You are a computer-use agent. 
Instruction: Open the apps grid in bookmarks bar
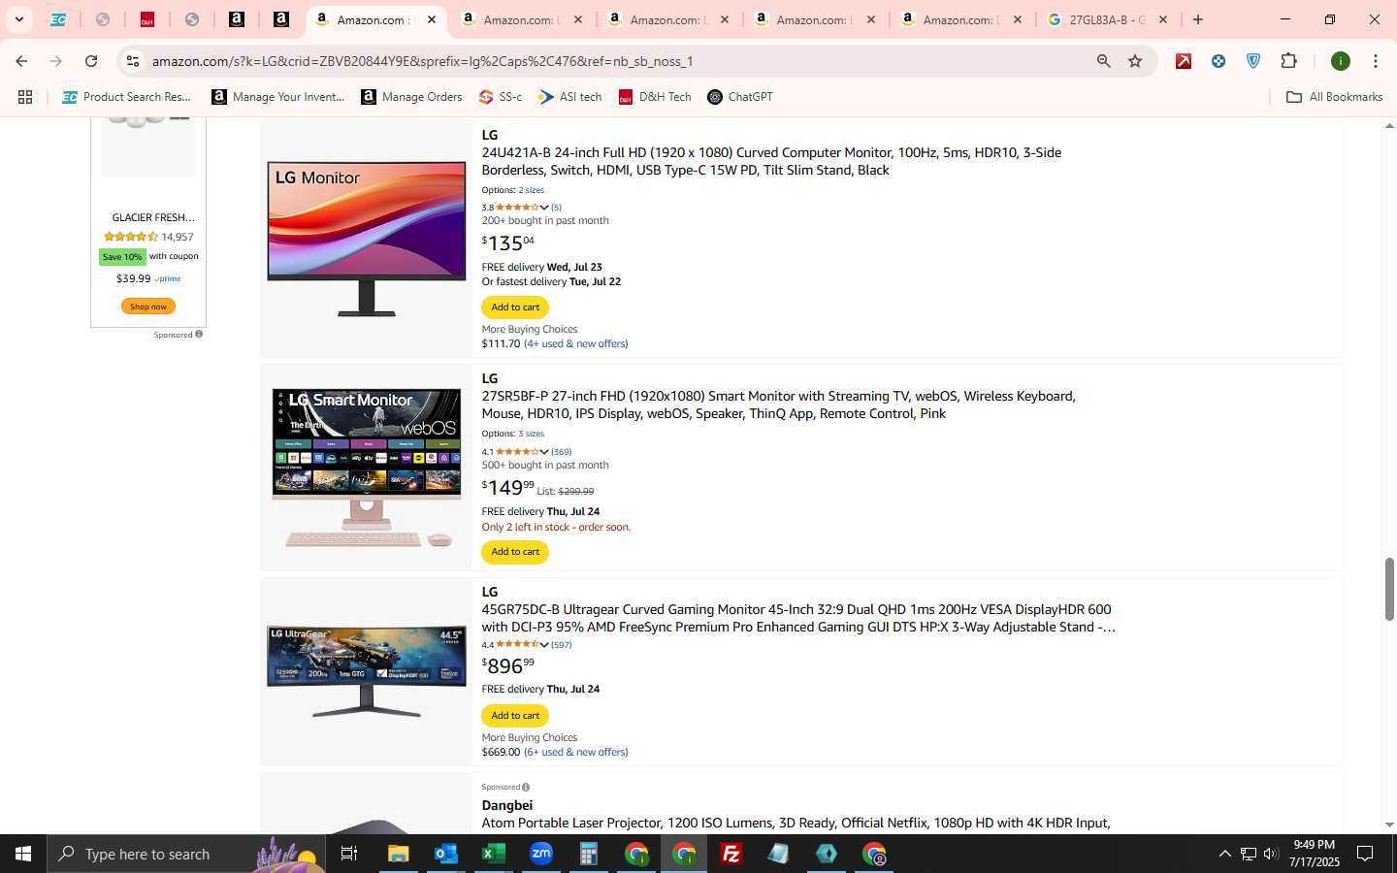click(25, 97)
